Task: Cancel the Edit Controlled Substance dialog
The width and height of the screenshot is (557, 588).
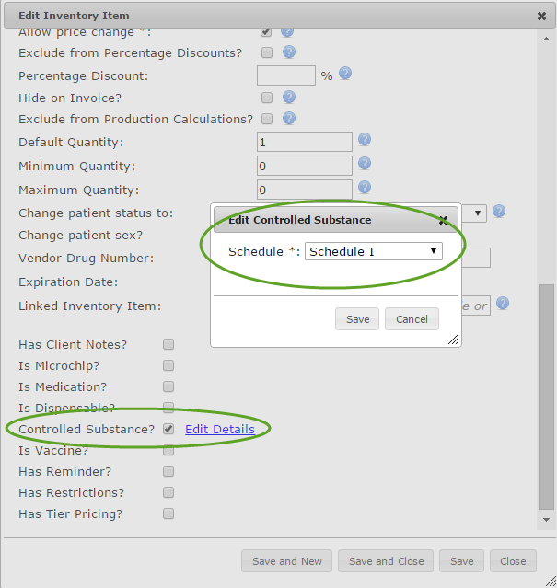Action: (412, 319)
